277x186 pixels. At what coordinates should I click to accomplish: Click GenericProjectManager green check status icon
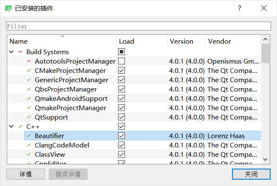click(x=29, y=80)
